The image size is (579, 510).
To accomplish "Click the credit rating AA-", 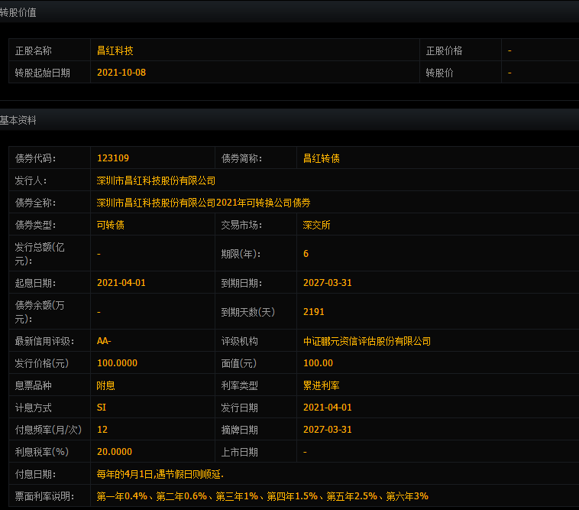I will point(104,341).
